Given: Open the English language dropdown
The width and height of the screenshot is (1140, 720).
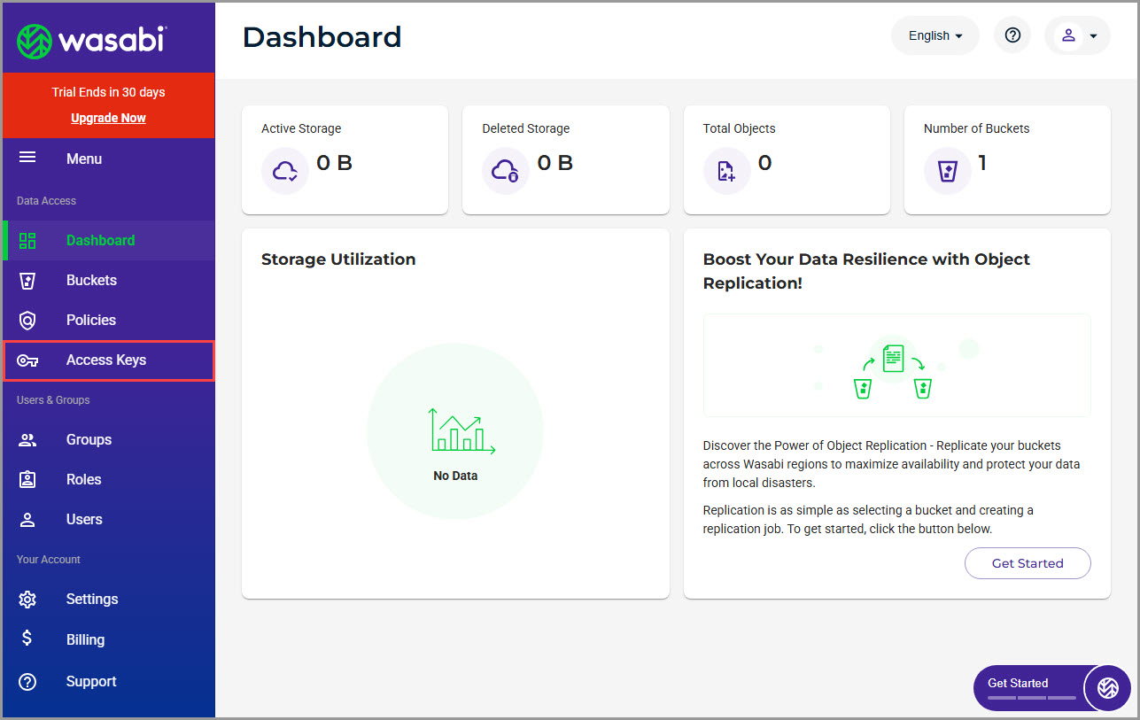Looking at the screenshot, I should [935, 35].
